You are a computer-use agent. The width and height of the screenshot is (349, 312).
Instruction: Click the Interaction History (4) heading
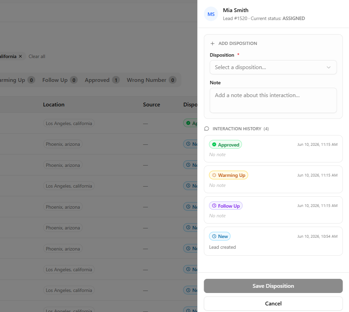(x=240, y=129)
